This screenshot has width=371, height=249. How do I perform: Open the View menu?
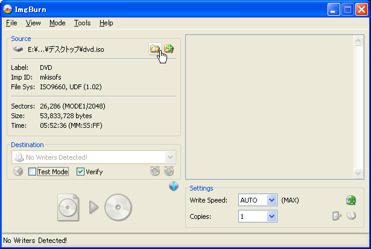point(33,23)
